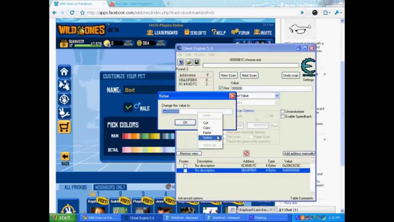Open the File menu in Cheat Engine
Screen dimensions: 394x222
coord(180,55)
